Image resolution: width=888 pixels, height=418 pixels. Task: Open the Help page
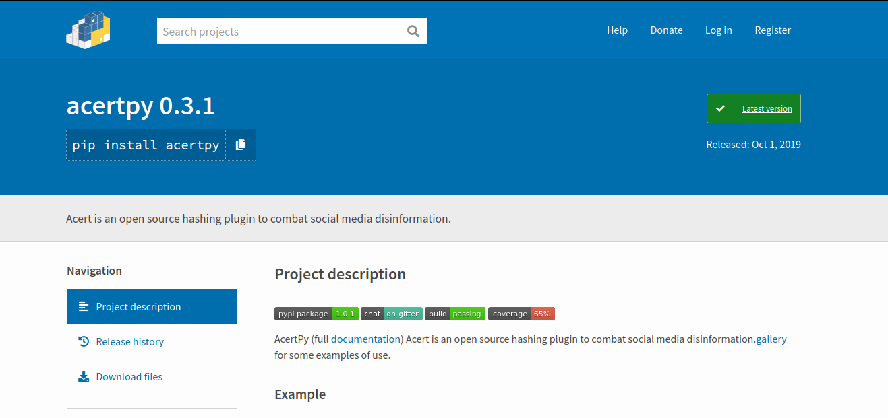pos(617,30)
